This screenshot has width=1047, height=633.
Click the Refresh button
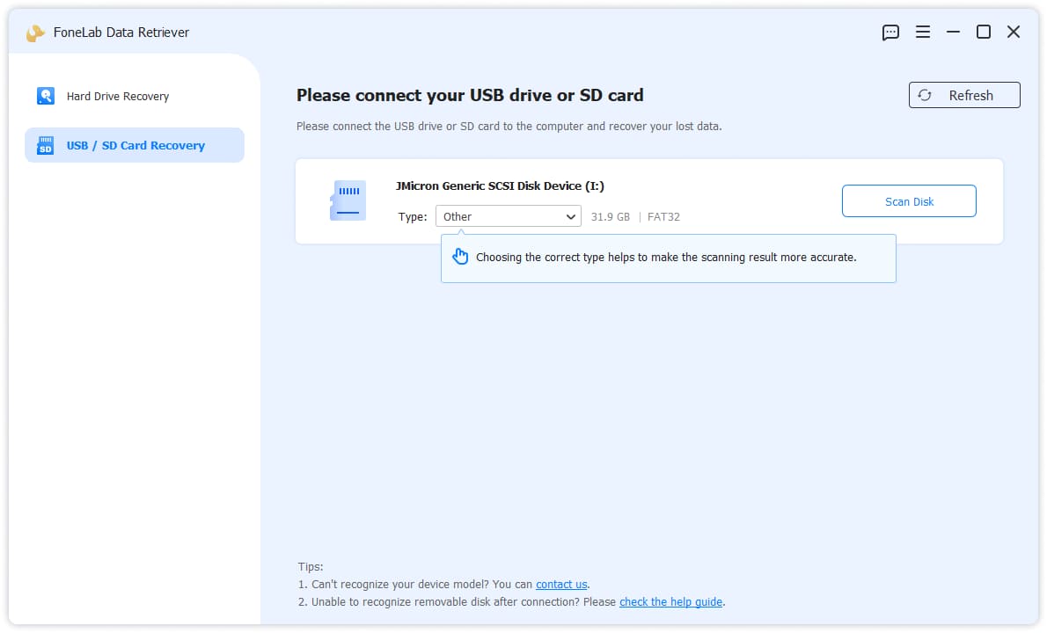coord(964,95)
